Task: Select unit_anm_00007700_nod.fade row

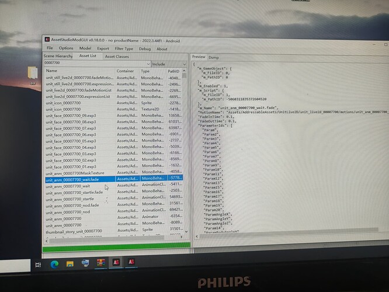Action: [x=114, y=205]
